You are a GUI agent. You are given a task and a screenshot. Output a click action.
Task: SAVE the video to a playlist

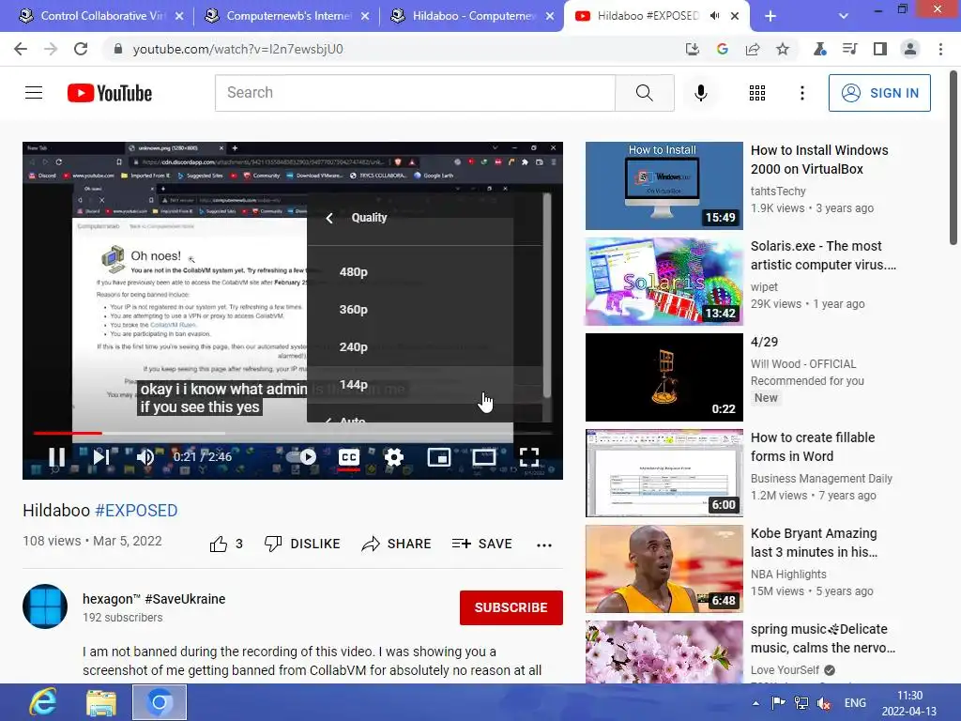point(481,544)
